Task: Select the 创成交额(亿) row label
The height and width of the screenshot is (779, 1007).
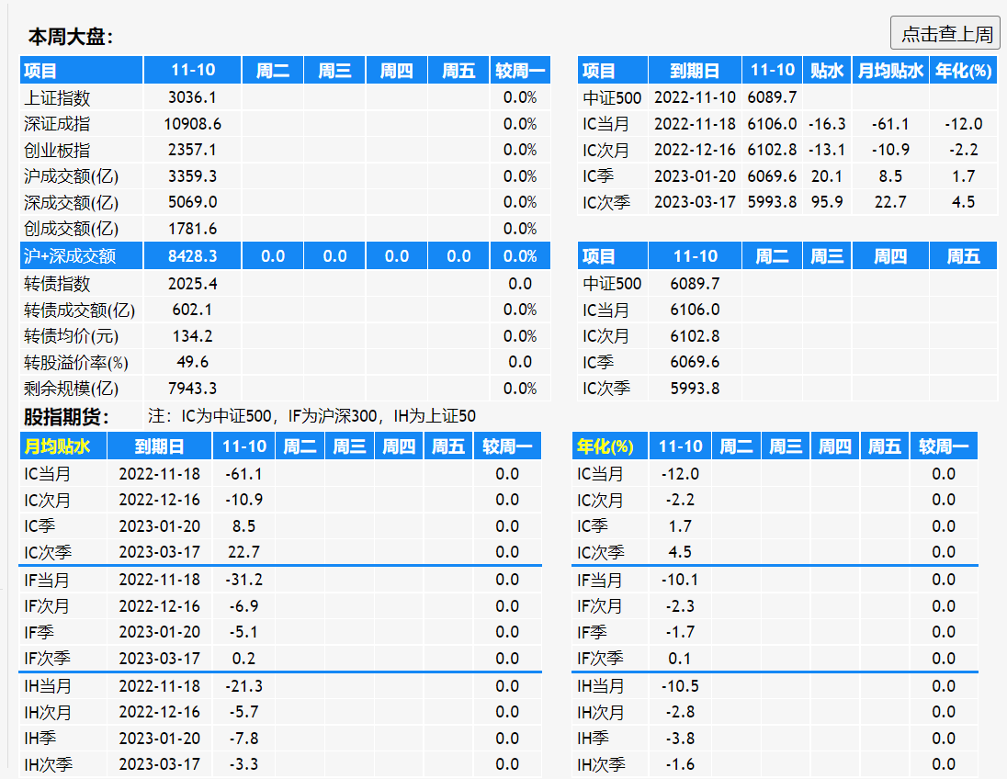Action: click(x=72, y=229)
